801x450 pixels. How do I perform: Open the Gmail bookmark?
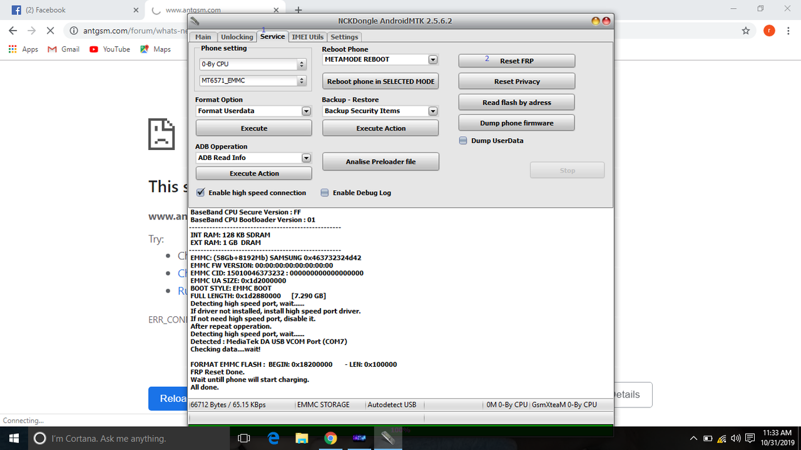point(64,49)
